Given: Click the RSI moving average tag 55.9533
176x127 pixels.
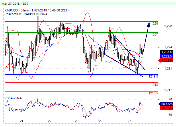Looking at the screenshot, I should pyautogui.click(x=167, y=108).
